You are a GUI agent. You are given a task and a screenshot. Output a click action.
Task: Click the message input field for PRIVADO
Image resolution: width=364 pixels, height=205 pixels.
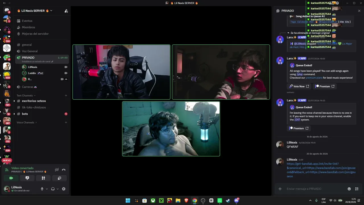316,189
